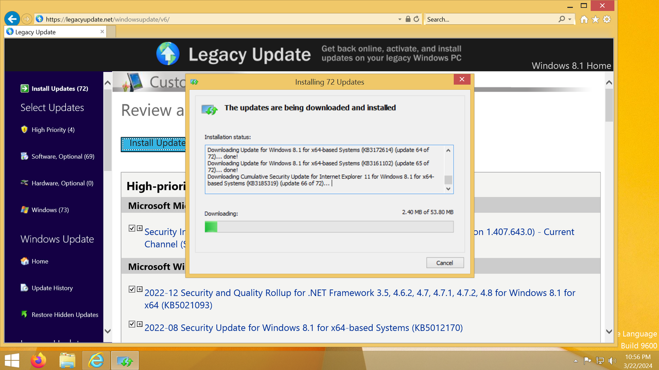Select the Legacy Update browser tab
The width and height of the screenshot is (659, 370).
(x=56, y=32)
